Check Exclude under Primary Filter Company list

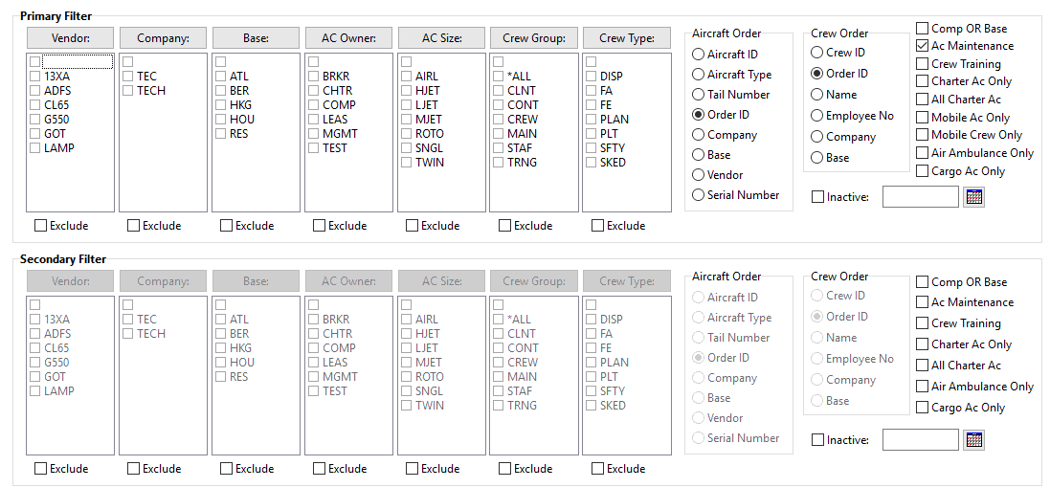point(134,226)
